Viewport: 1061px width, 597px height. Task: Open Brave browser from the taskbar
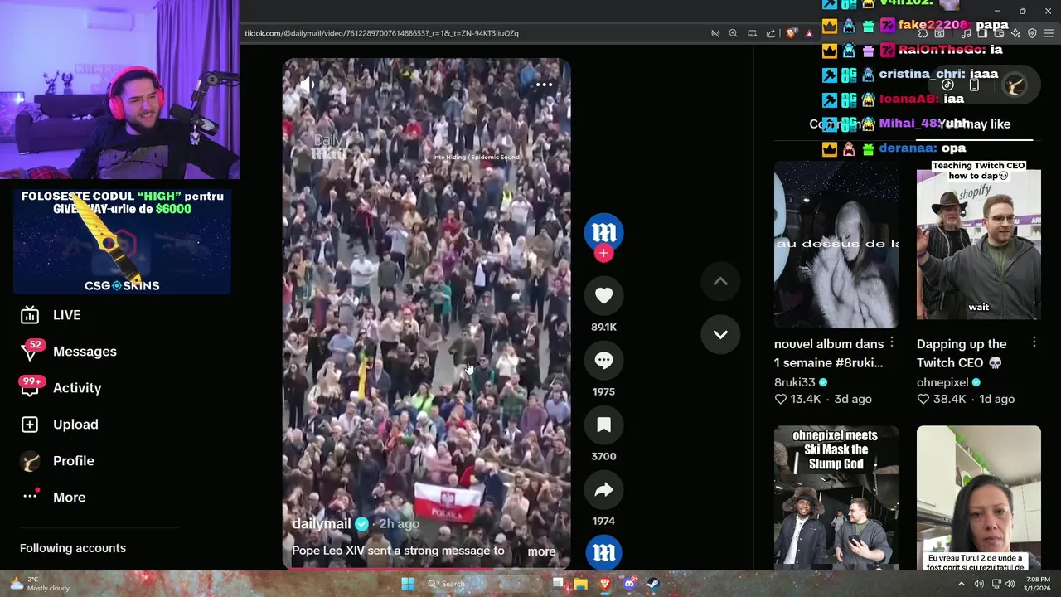click(605, 584)
